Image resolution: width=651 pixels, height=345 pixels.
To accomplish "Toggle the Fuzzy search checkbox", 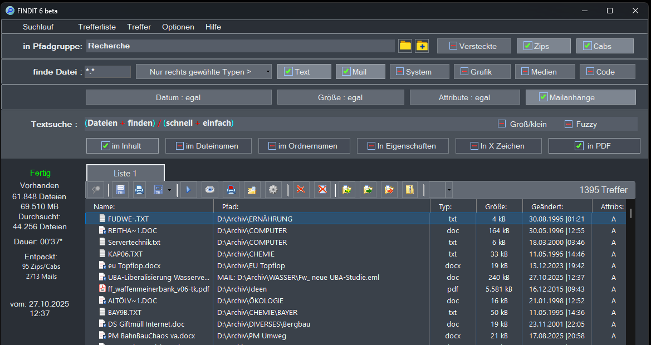I will click(569, 124).
